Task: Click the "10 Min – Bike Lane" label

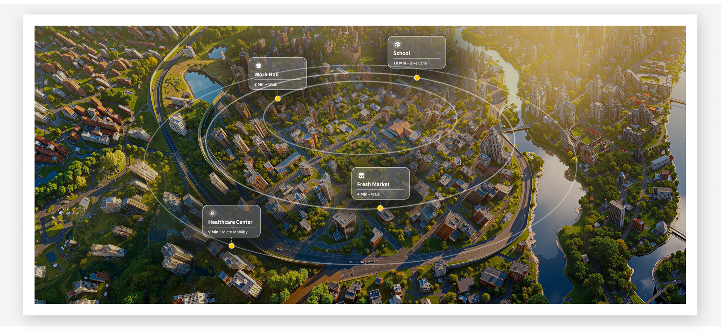Action: [x=410, y=63]
